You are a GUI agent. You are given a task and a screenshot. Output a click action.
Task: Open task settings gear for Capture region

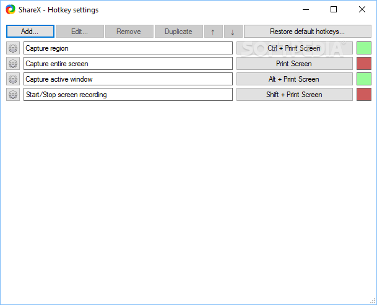click(13, 48)
